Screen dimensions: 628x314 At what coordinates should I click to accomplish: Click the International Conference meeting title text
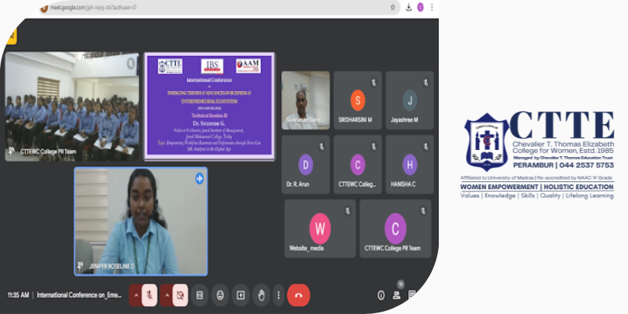pyautogui.click(x=79, y=295)
